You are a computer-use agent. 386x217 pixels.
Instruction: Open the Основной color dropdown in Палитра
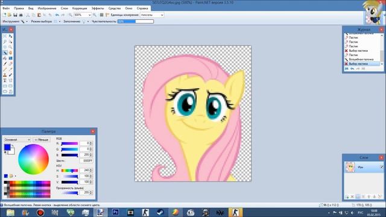(x=17, y=139)
